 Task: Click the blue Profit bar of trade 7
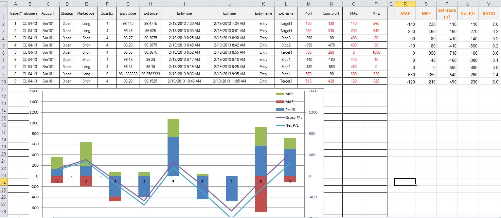click(232, 189)
